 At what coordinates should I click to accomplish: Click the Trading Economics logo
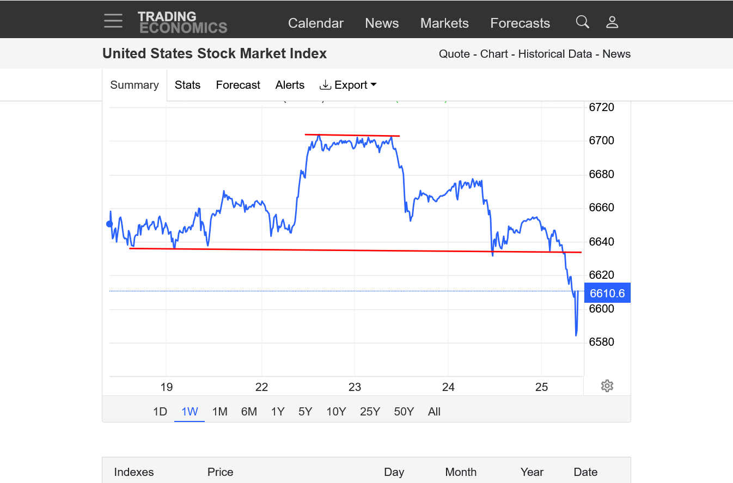pyautogui.click(x=182, y=22)
